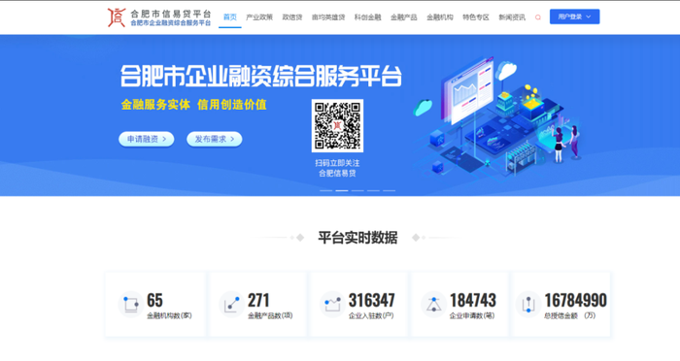This screenshot has width=680, height=361.
Task: Click the 企业入驻数 line chart icon
Action: 332,304
